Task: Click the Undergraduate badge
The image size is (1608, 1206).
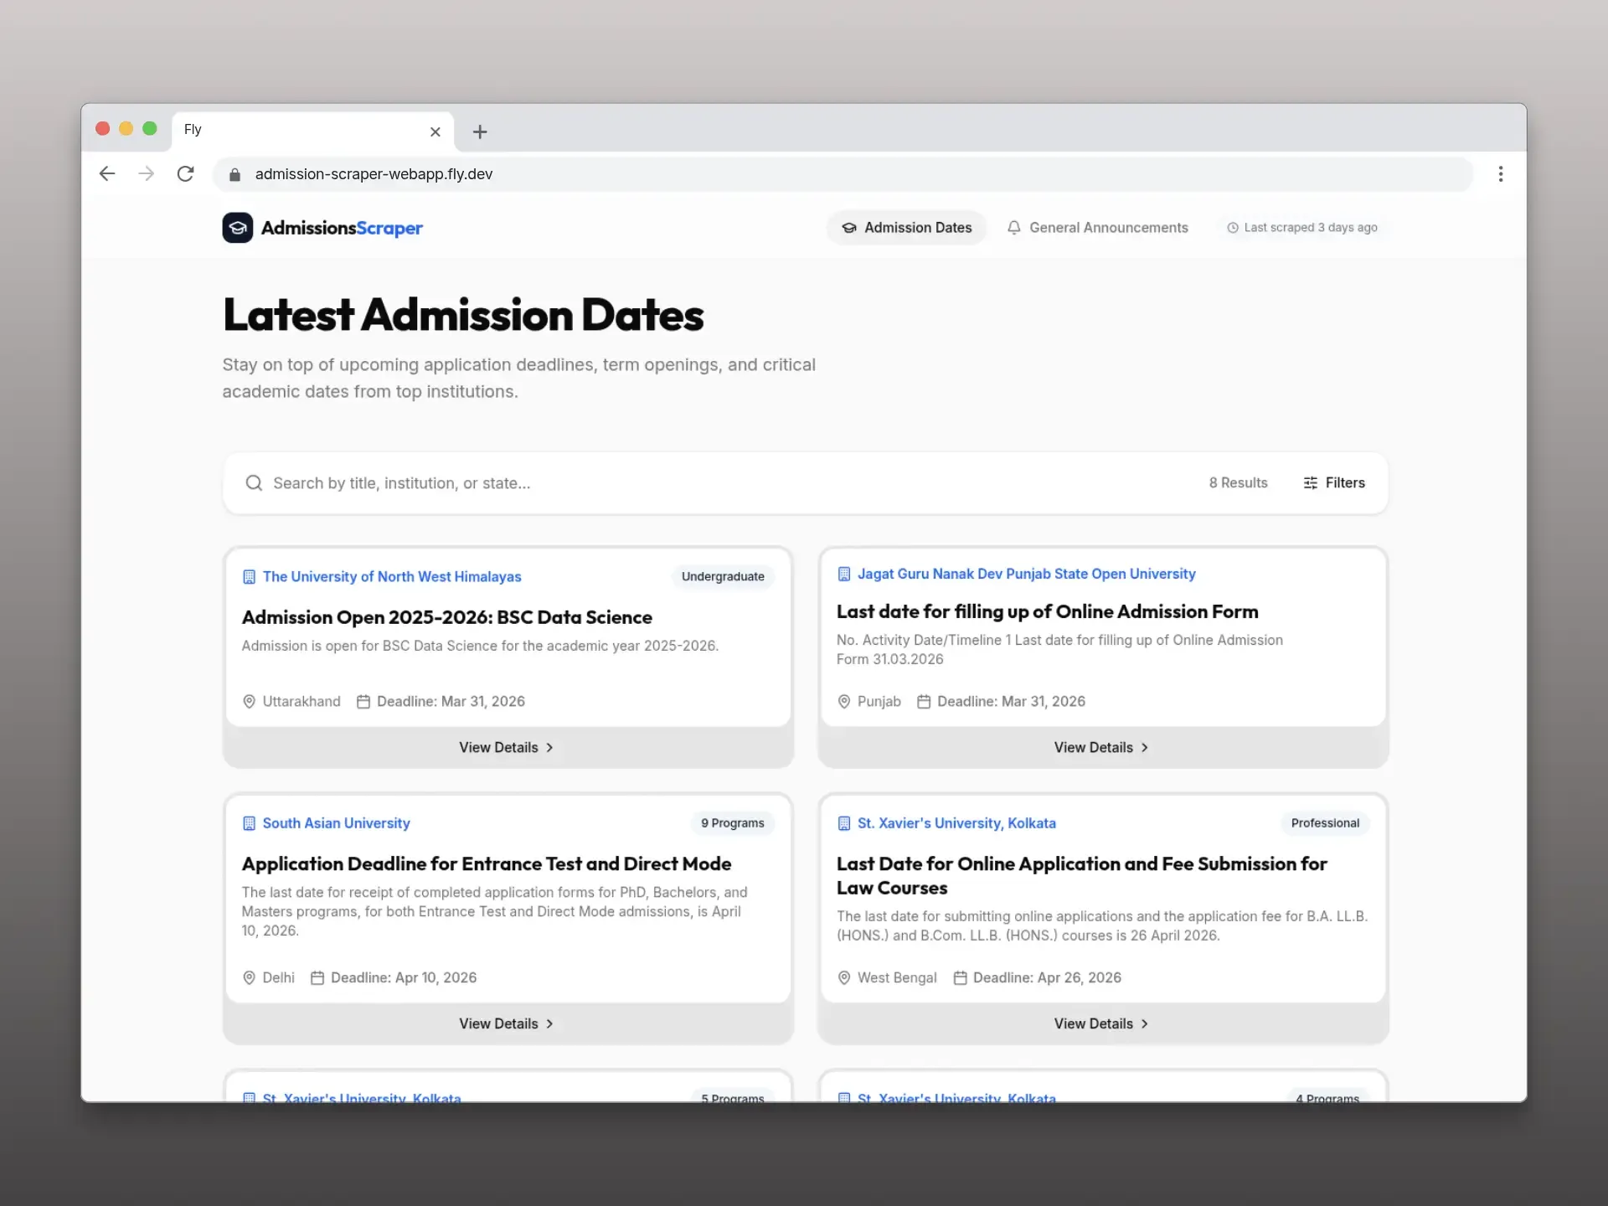Action: pos(723,577)
